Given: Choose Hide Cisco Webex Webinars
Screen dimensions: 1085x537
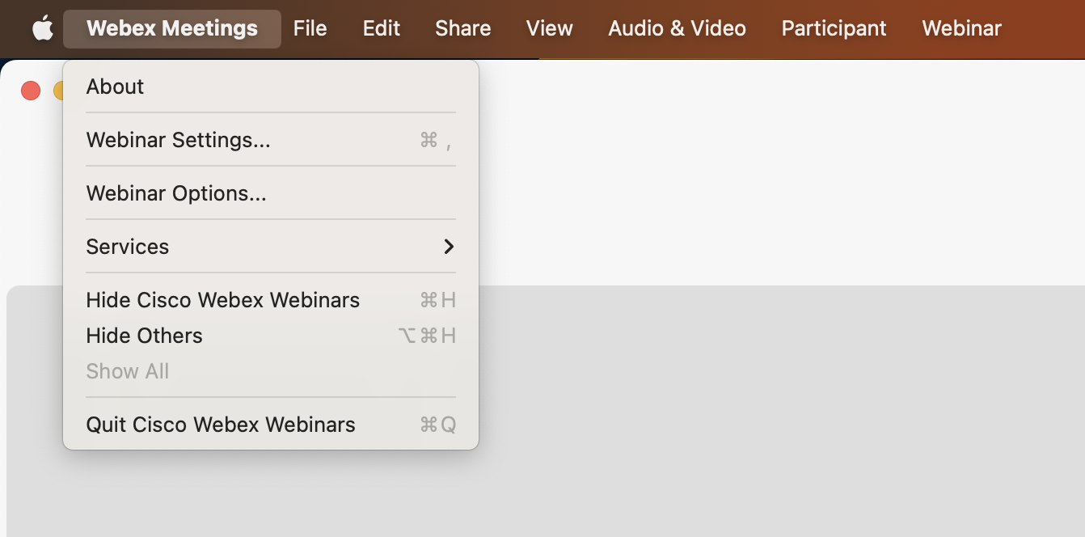Looking at the screenshot, I should (x=271, y=300).
